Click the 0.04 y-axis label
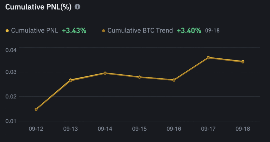The width and height of the screenshot is (270, 142). 11,50
